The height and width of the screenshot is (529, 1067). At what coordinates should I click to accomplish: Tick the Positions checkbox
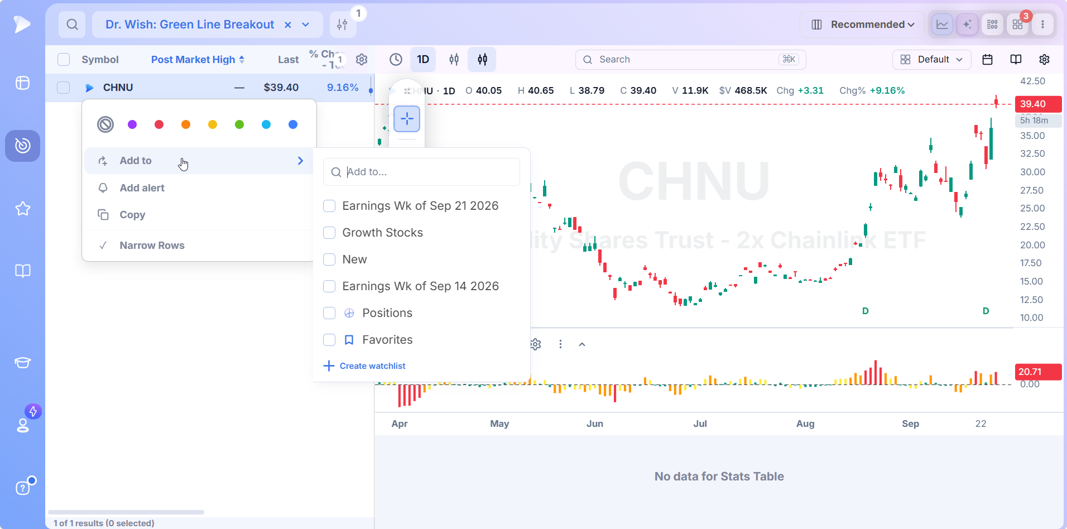pos(329,313)
